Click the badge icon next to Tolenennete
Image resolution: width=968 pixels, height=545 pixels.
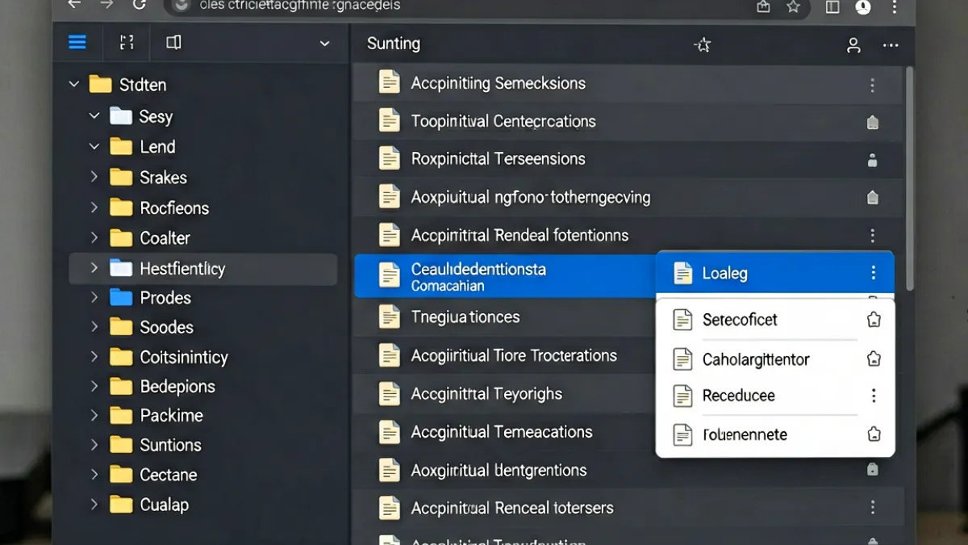click(x=873, y=434)
